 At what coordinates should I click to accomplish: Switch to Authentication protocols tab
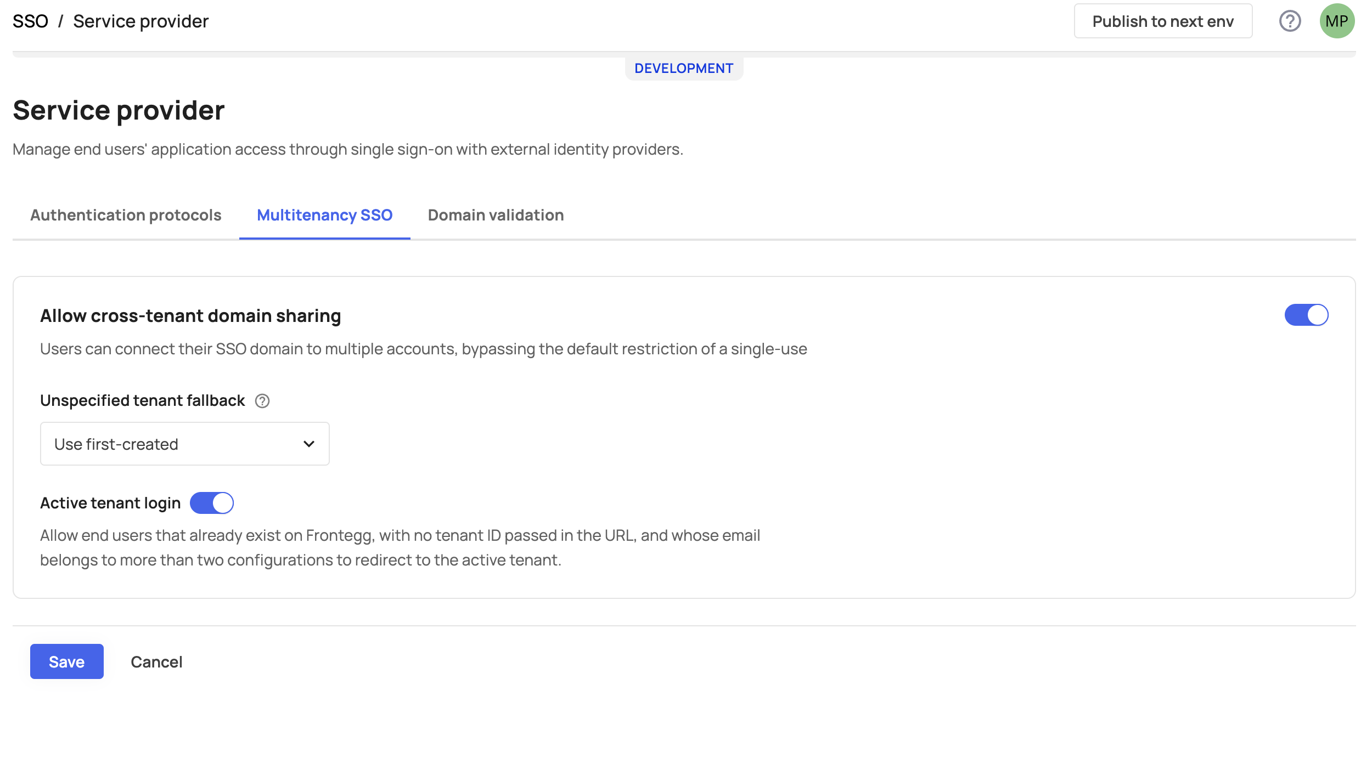pos(126,215)
